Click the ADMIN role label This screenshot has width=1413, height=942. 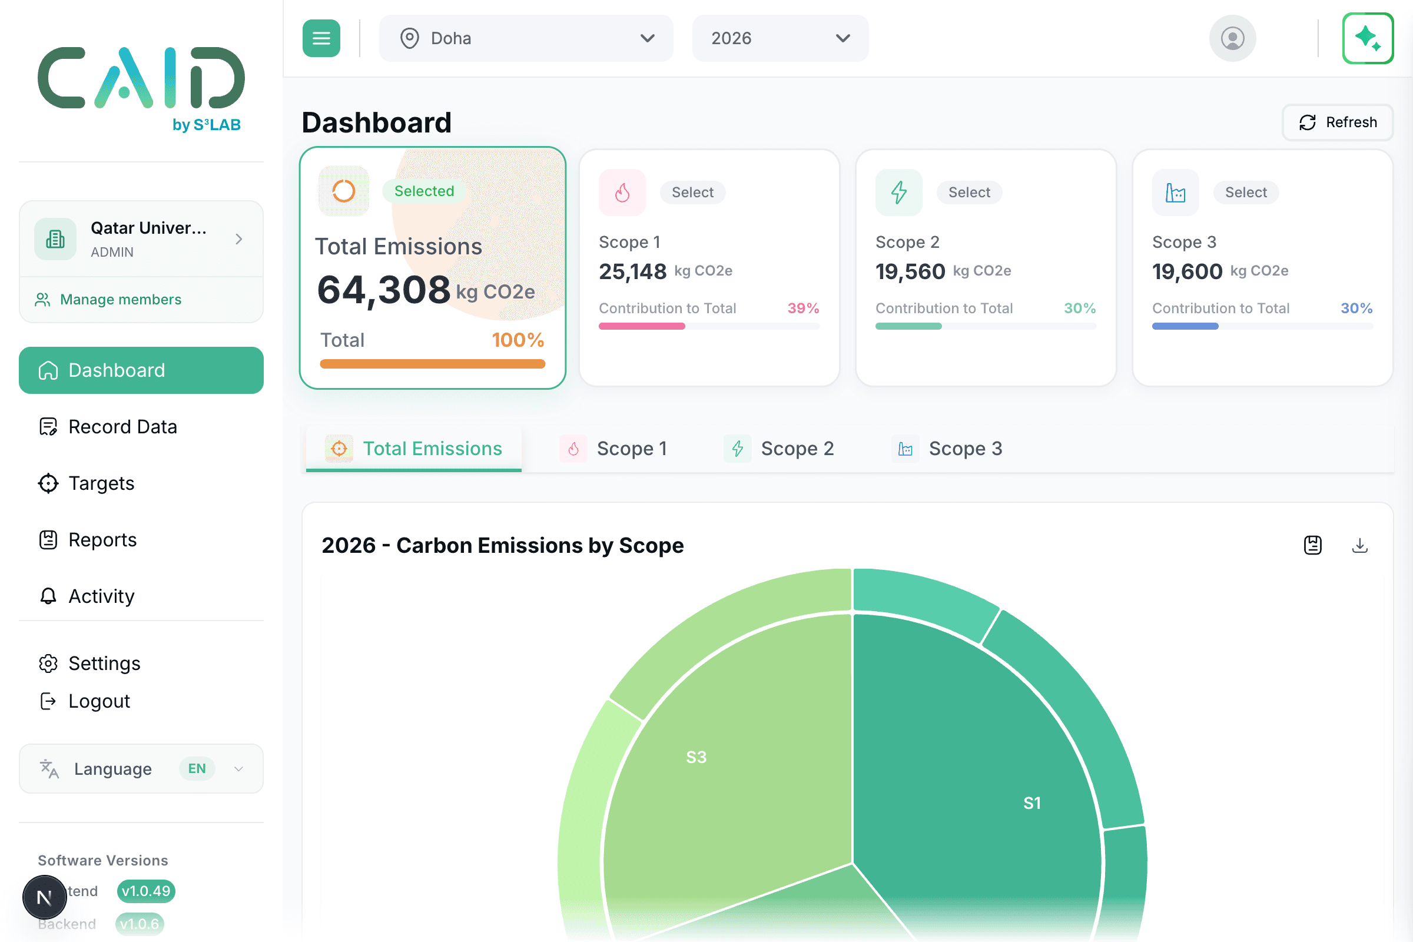112,253
